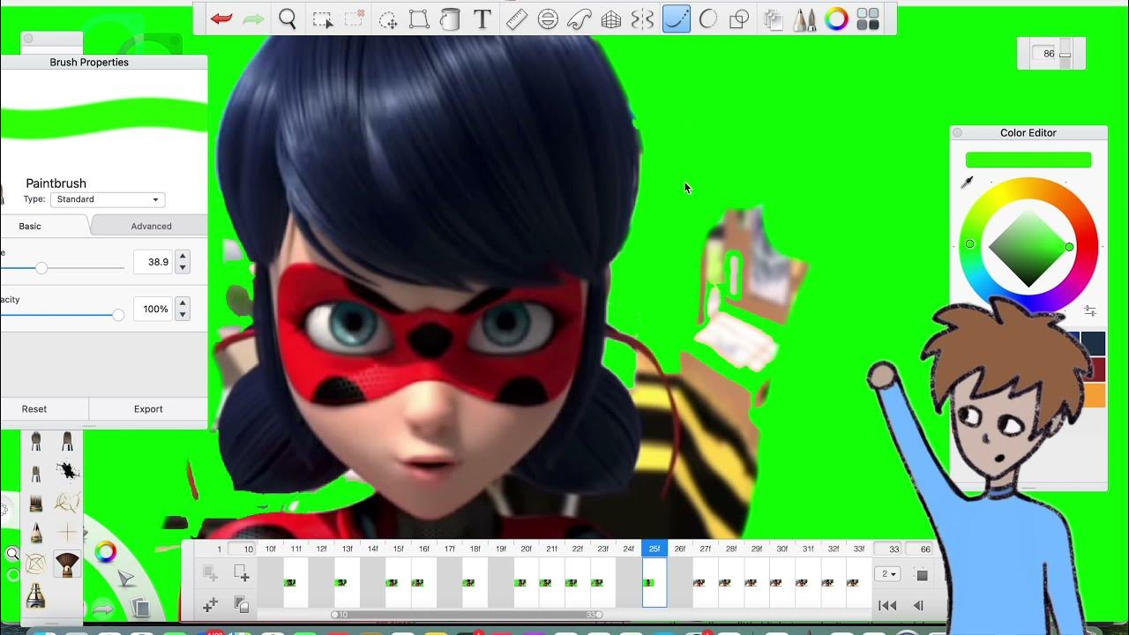Screen dimensions: 1129x635
Task: Select the Text tool
Action: (482, 19)
